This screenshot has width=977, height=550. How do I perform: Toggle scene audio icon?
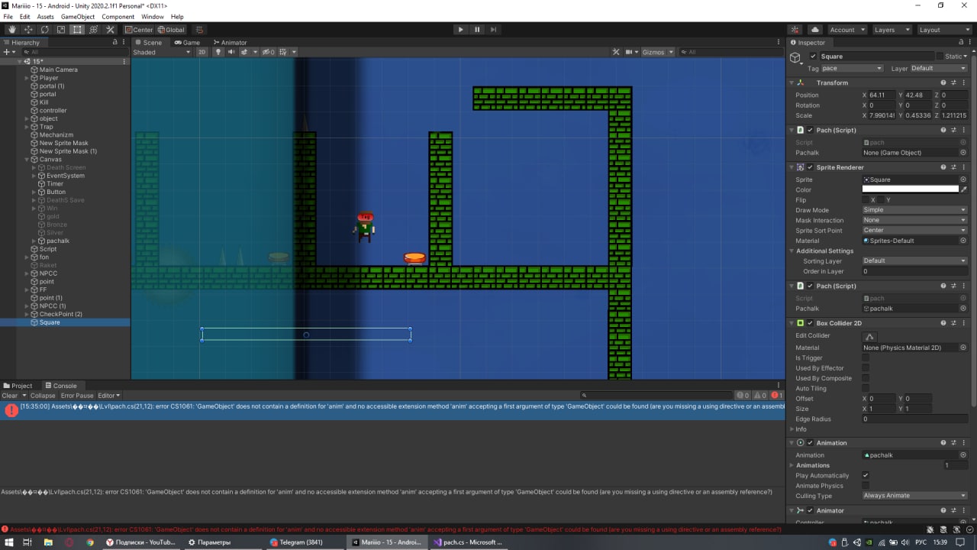[231, 52]
